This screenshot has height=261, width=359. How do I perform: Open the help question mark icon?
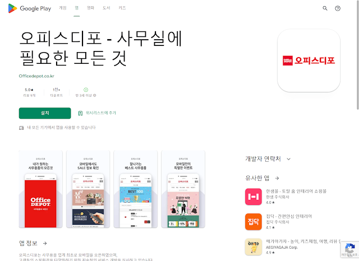click(x=338, y=8)
